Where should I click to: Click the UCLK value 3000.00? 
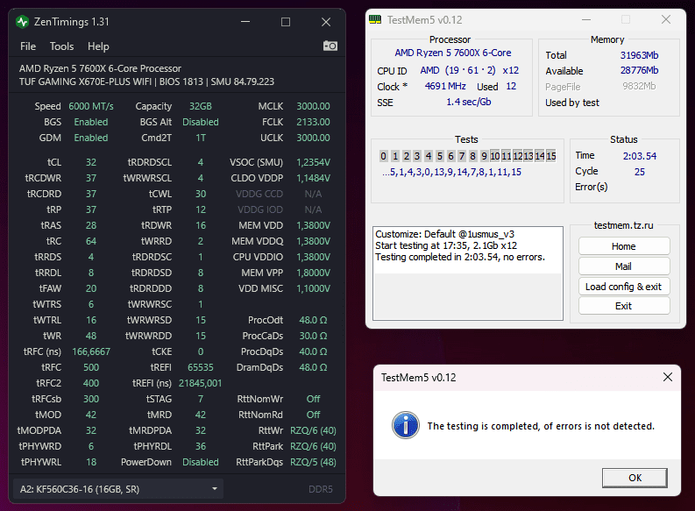tap(313, 138)
